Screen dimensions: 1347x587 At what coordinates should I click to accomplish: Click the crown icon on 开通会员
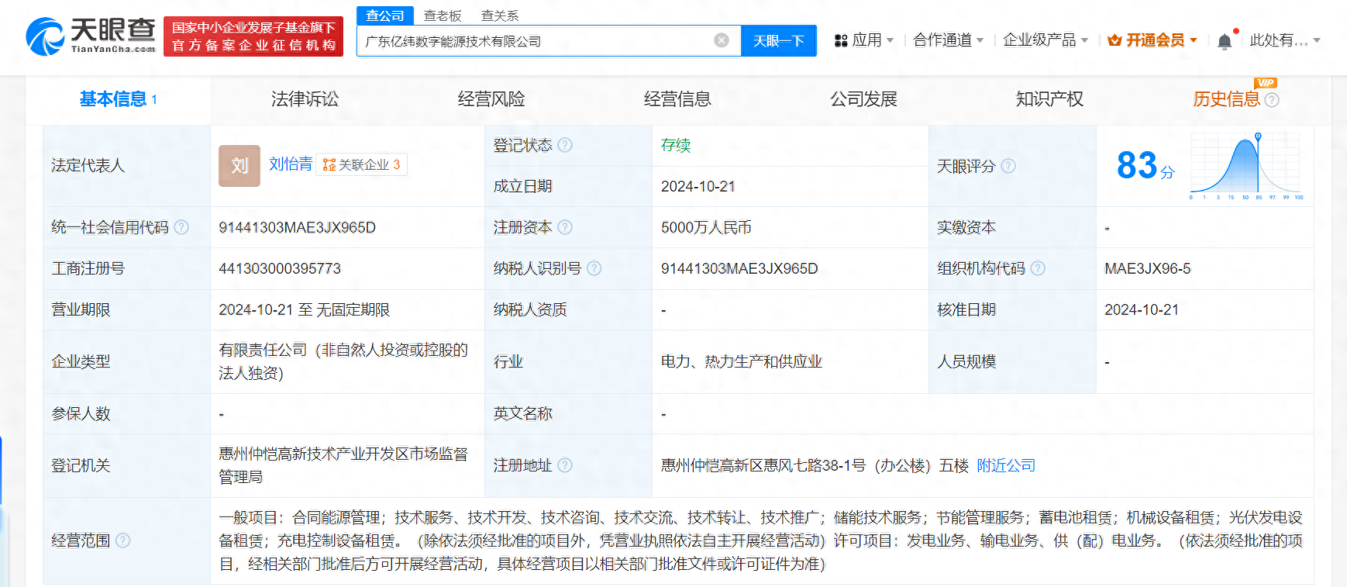(x=1114, y=40)
